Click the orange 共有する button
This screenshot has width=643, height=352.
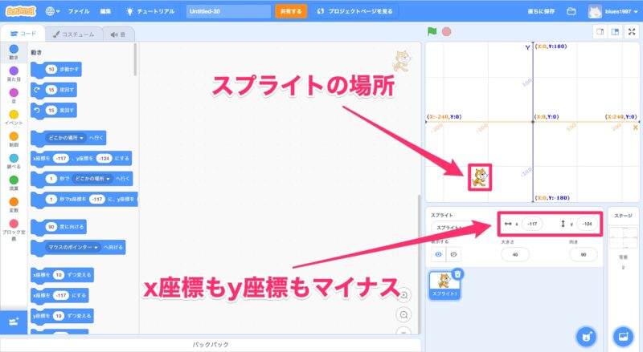[x=290, y=12]
